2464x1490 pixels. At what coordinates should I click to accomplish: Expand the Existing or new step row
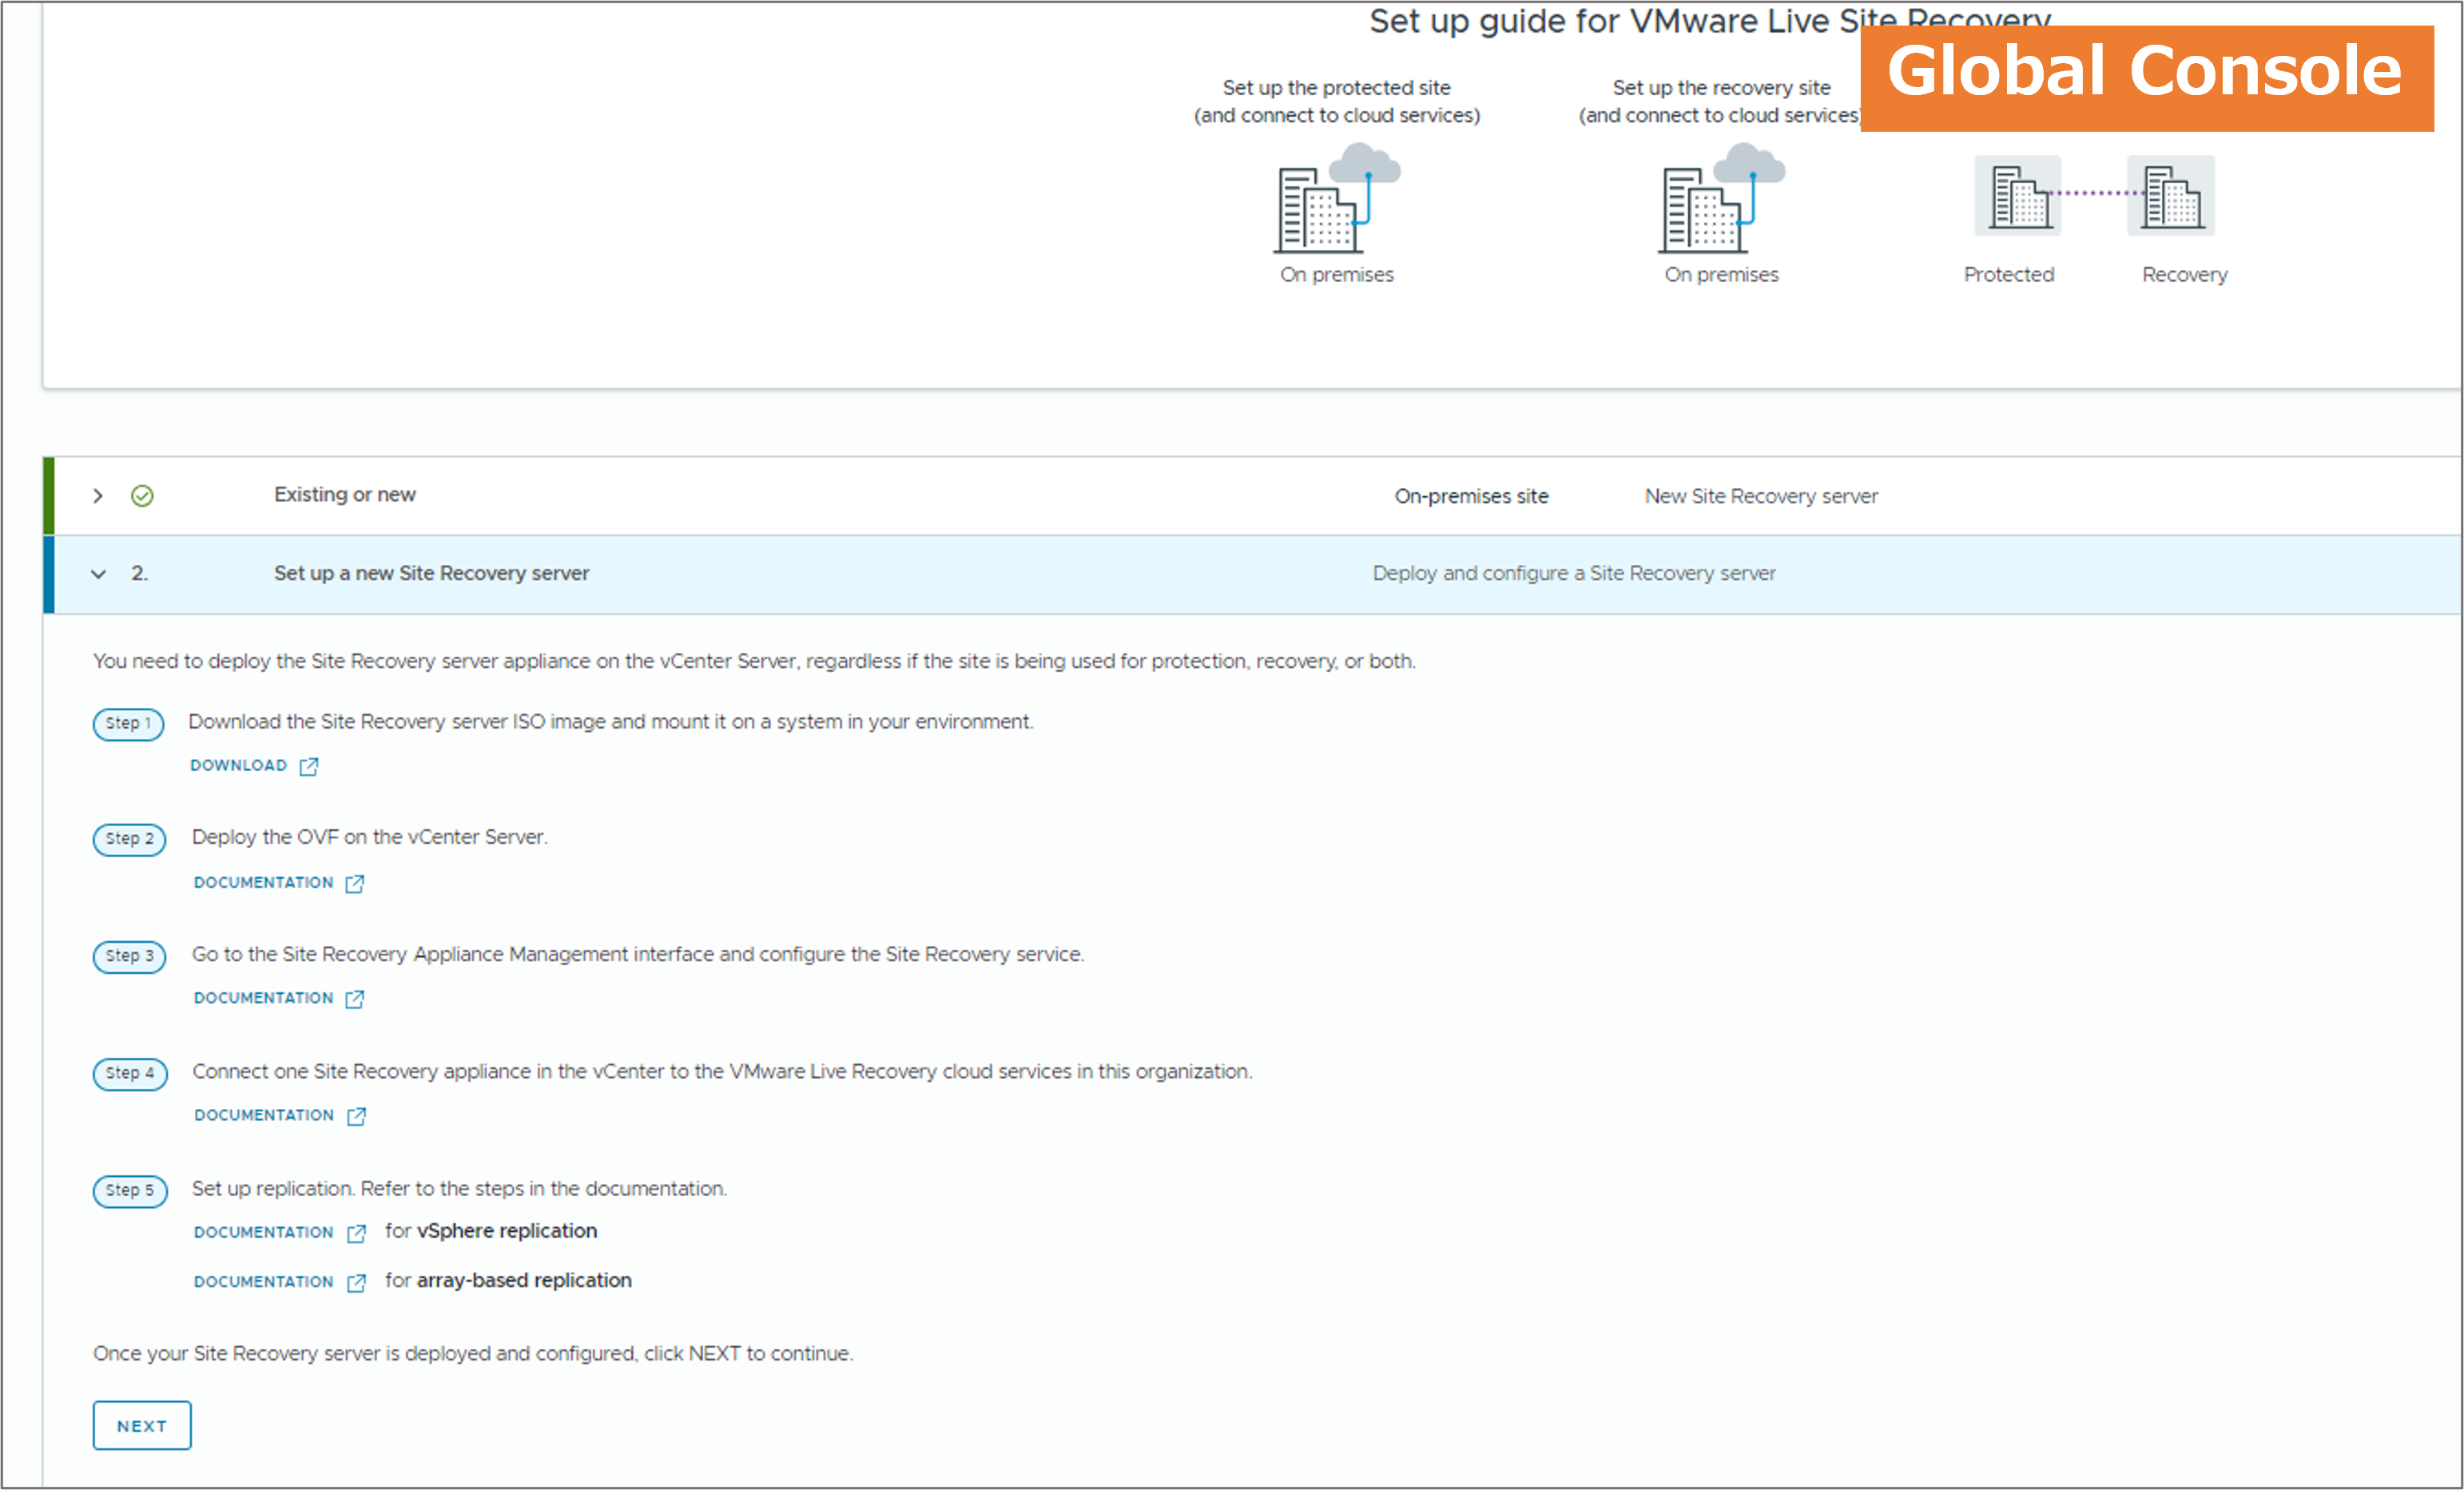tap(98, 495)
